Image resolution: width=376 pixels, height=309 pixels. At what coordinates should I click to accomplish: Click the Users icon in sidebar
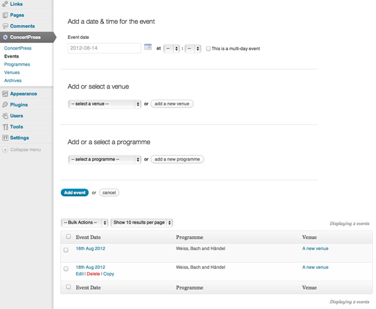click(x=5, y=116)
